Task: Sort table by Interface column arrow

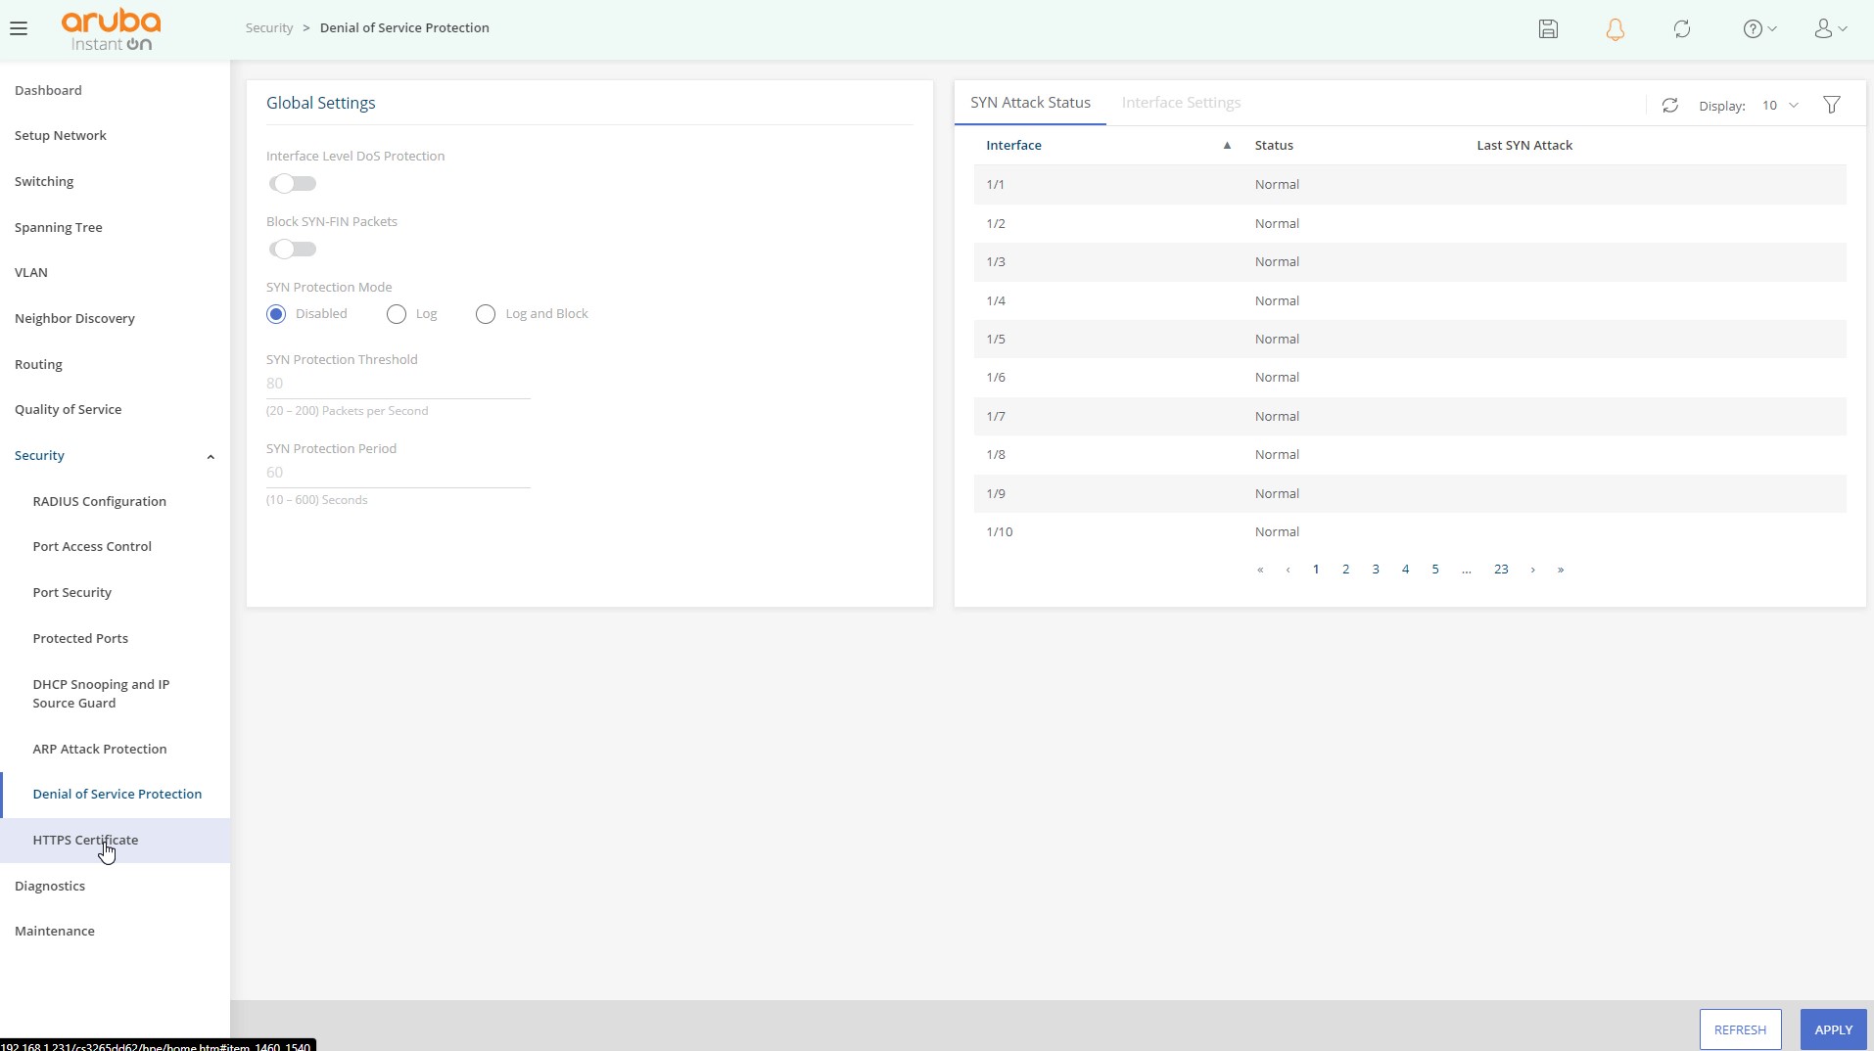Action: 1227,146
